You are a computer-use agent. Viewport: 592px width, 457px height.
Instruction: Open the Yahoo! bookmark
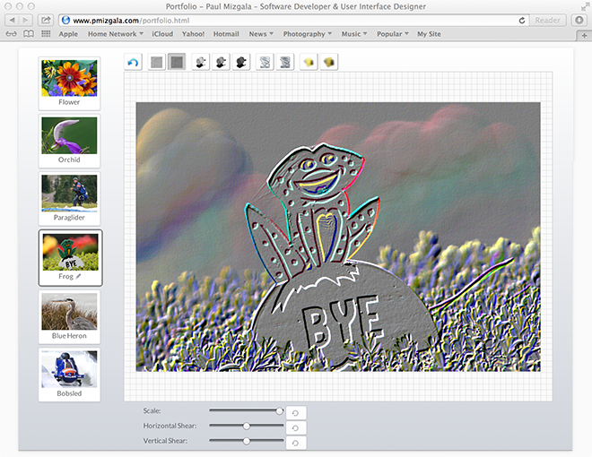pos(194,34)
